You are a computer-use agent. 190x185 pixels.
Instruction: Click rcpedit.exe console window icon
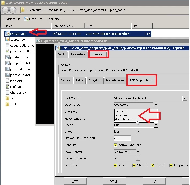(38, 41)
